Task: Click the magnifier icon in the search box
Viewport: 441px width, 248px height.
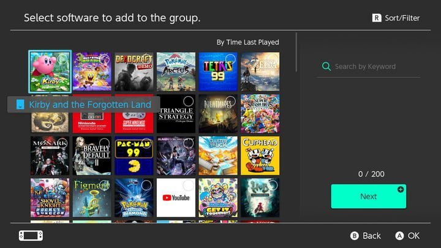Action: pyautogui.click(x=326, y=66)
